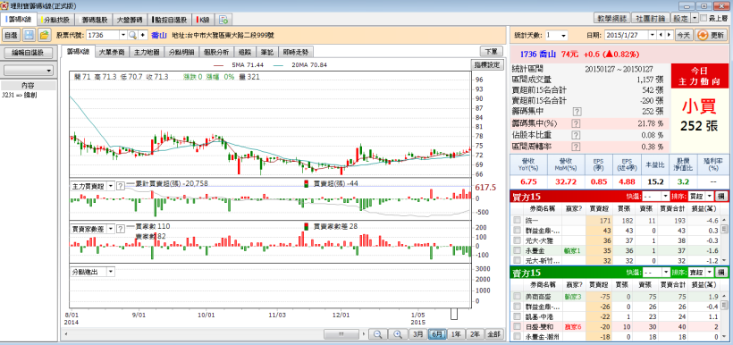
Task: Click the chart scrollbar left arrow
Action: (65, 334)
